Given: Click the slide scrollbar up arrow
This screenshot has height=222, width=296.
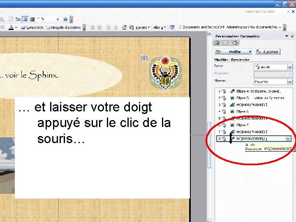Looking at the screenshot, I should (209, 34).
